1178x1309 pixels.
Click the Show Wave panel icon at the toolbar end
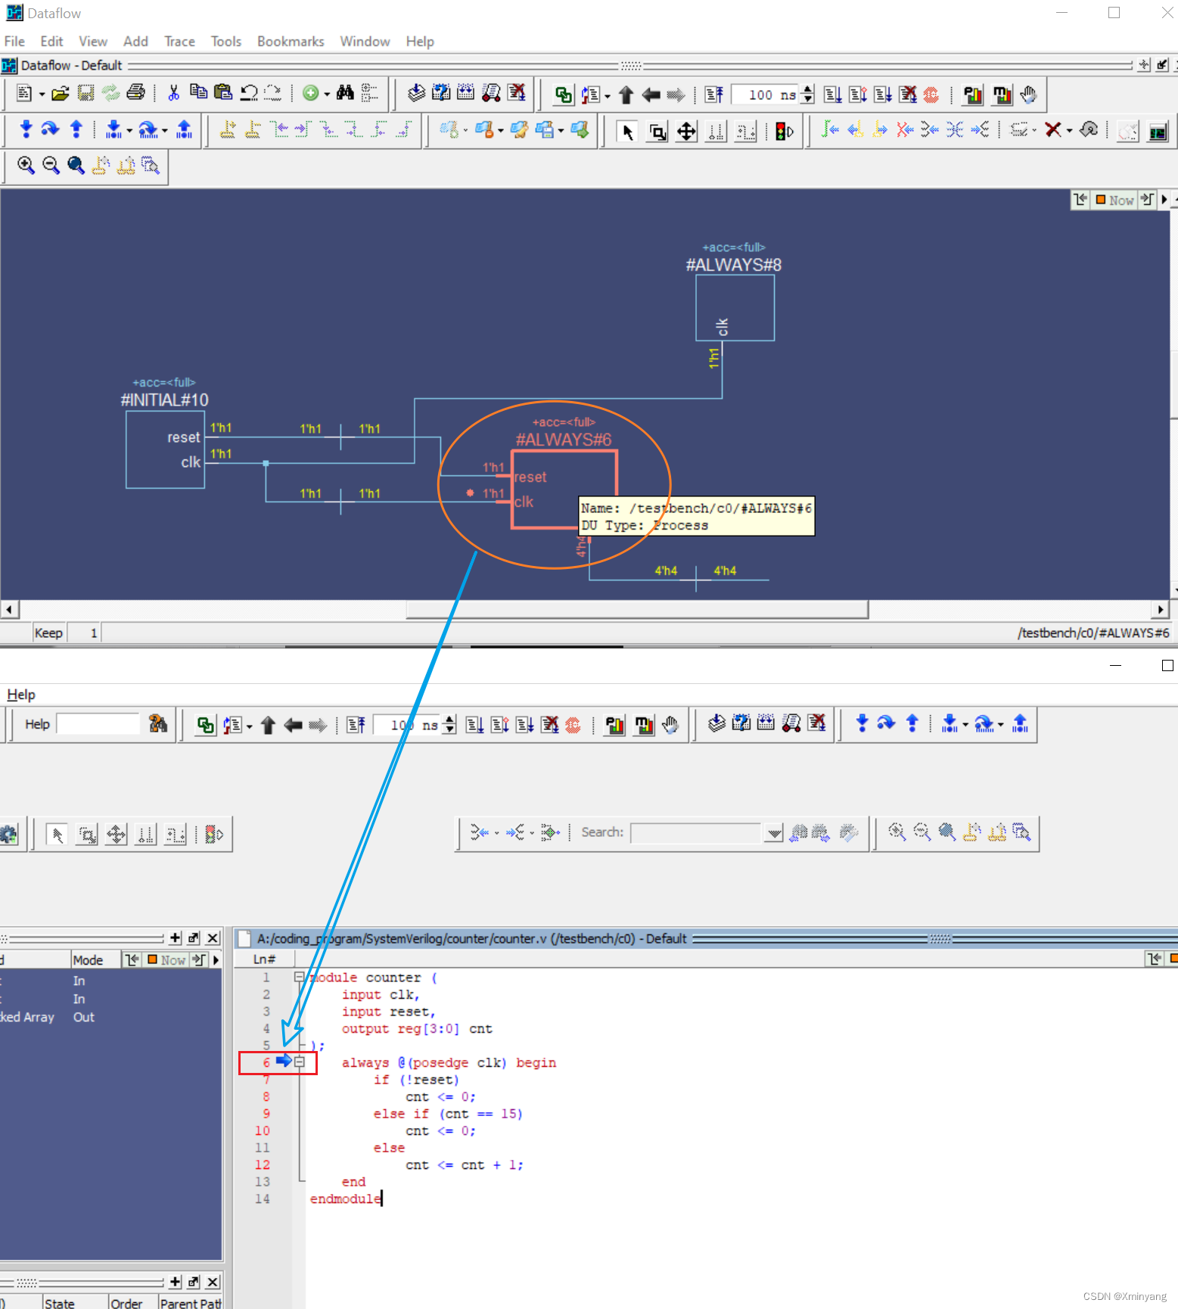[x=1158, y=132]
